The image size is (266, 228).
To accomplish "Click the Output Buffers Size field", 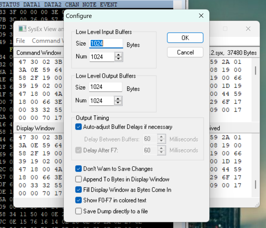I will click(105, 87).
